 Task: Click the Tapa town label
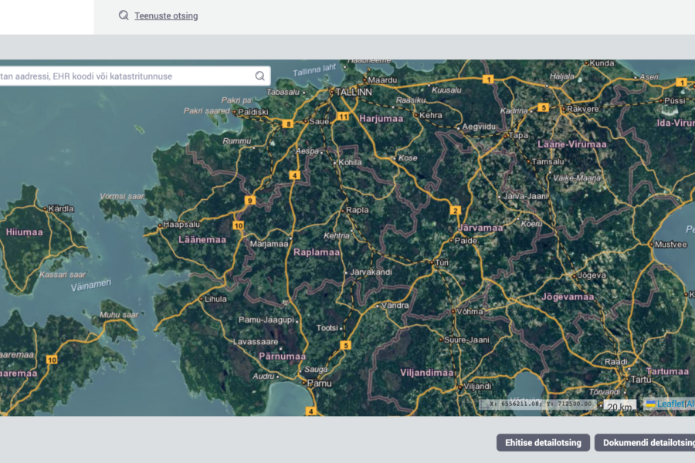[518, 135]
